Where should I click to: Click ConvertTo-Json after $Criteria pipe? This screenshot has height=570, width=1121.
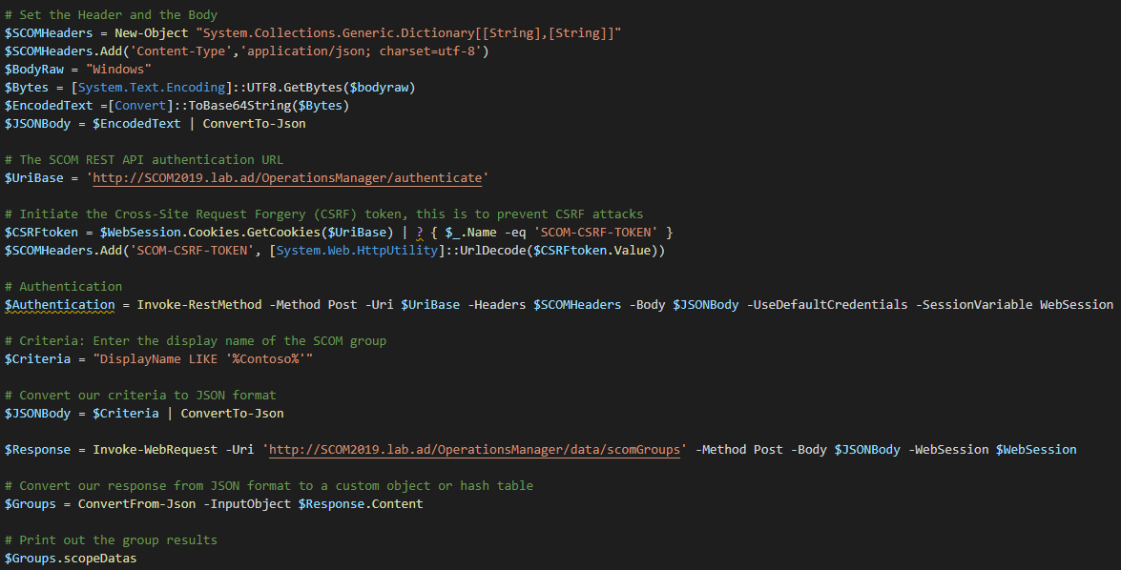pos(233,414)
